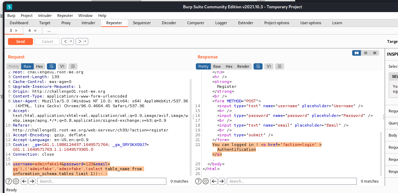Open the Window menu
This screenshot has height=193, width=398.
85,16
